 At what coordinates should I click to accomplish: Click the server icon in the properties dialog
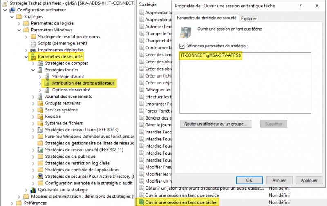186,32
